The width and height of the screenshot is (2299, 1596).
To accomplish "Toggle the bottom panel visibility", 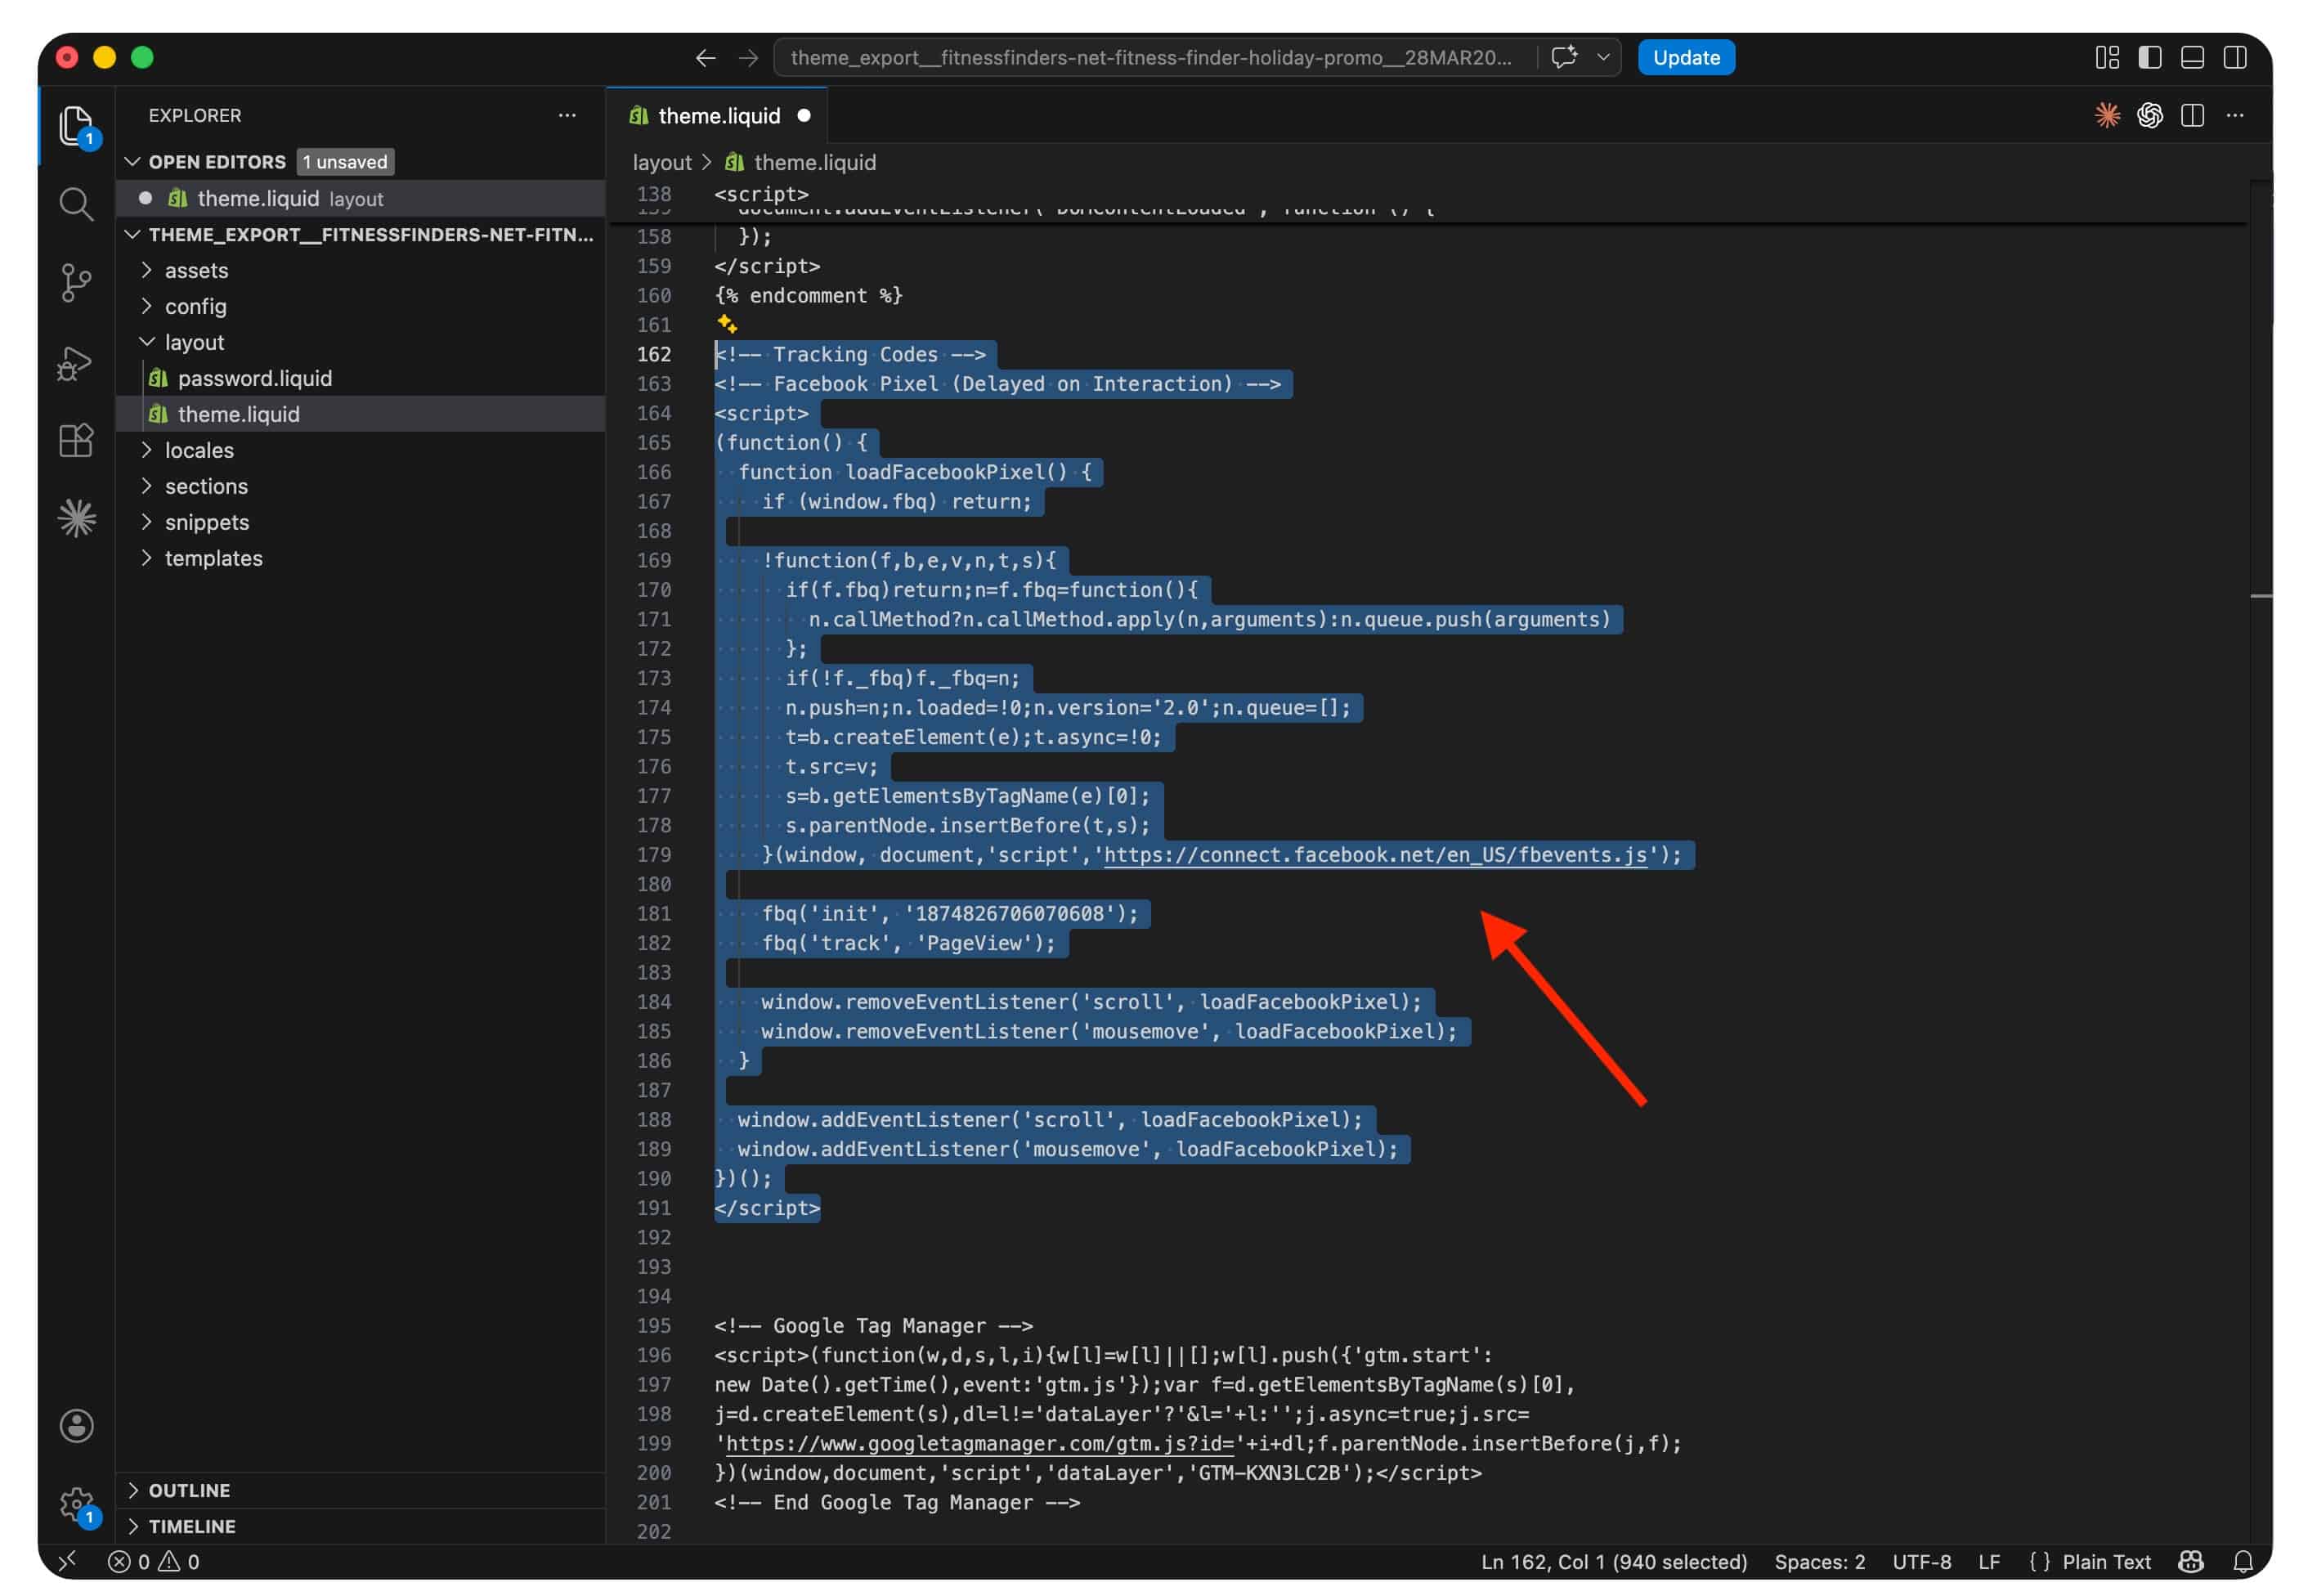I will coord(2192,58).
